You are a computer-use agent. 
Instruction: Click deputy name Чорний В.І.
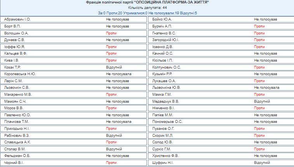14,163
